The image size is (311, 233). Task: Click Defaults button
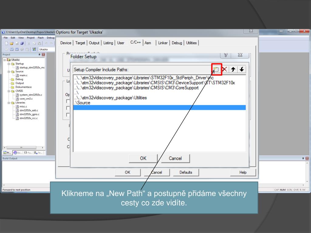click(186, 172)
